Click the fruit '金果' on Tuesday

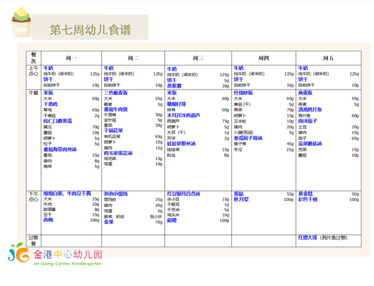tap(108, 222)
